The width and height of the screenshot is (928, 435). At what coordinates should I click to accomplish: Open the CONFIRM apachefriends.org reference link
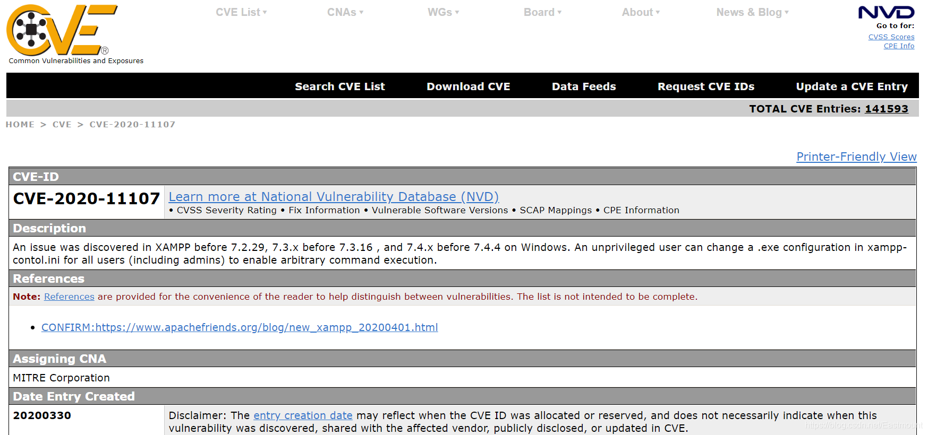click(x=240, y=327)
